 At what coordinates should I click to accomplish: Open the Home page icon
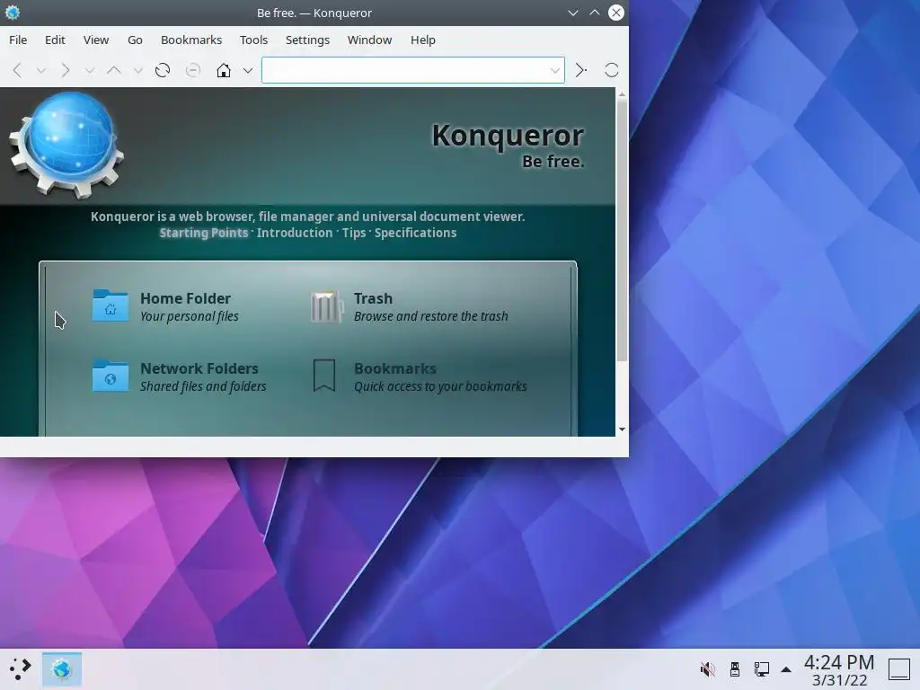tap(224, 70)
